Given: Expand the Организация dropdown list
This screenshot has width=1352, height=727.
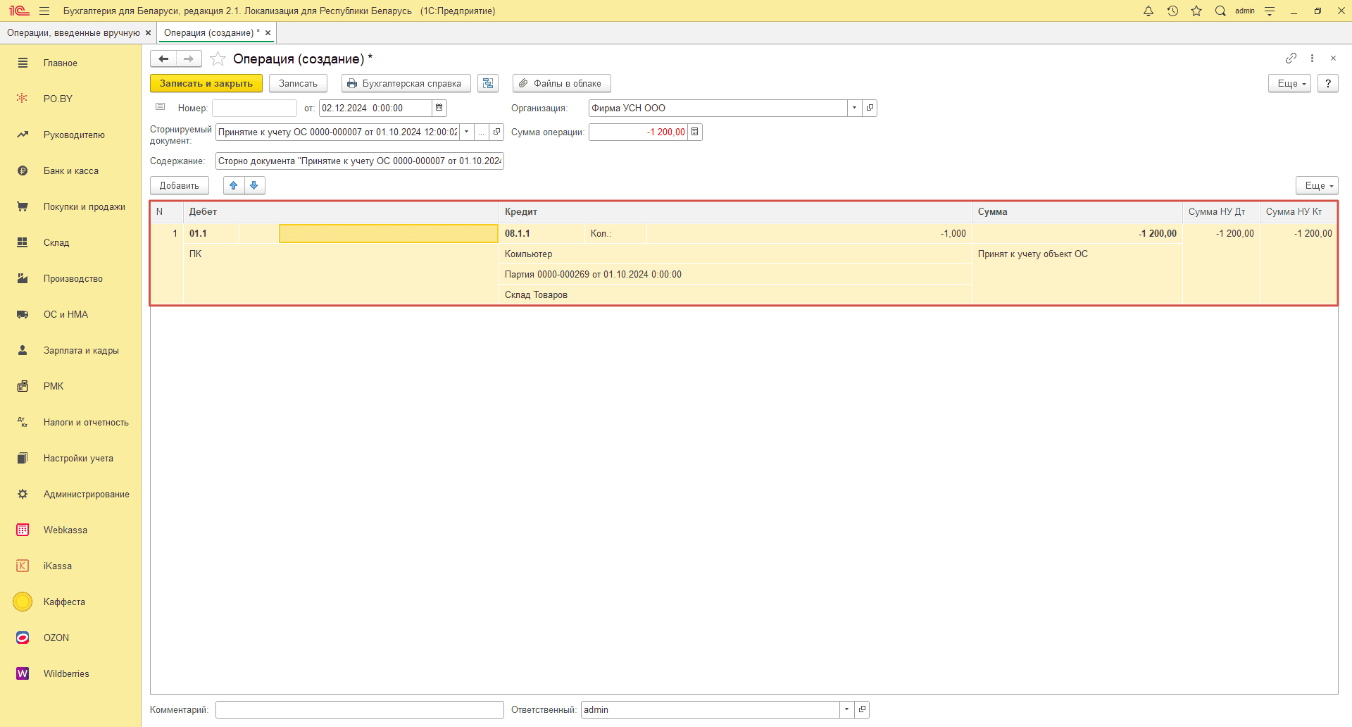Looking at the screenshot, I should pos(854,108).
